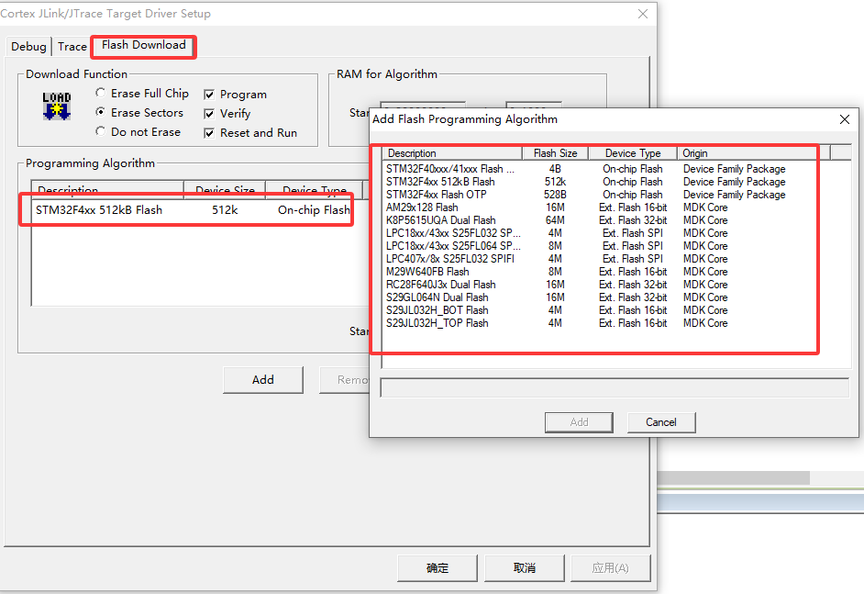Open the Flash Download tab
Viewport: 864px width, 594px height.
(x=144, y=45)
